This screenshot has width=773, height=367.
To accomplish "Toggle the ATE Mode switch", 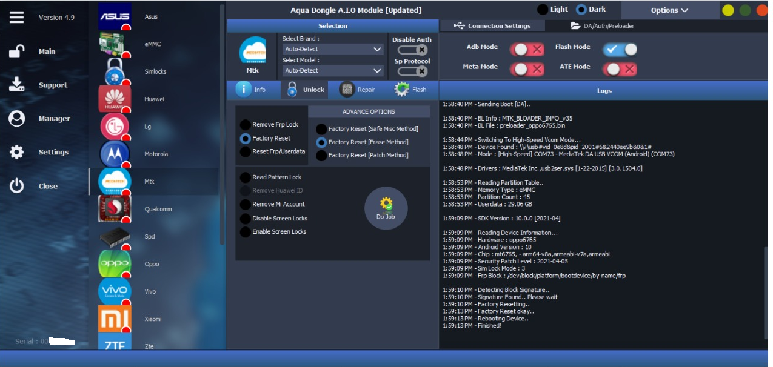I will click(x=620, y=69).
